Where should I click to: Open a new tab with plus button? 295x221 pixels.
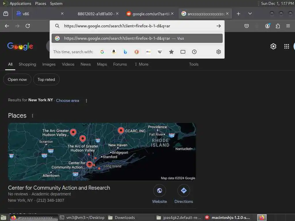point(238,14)
